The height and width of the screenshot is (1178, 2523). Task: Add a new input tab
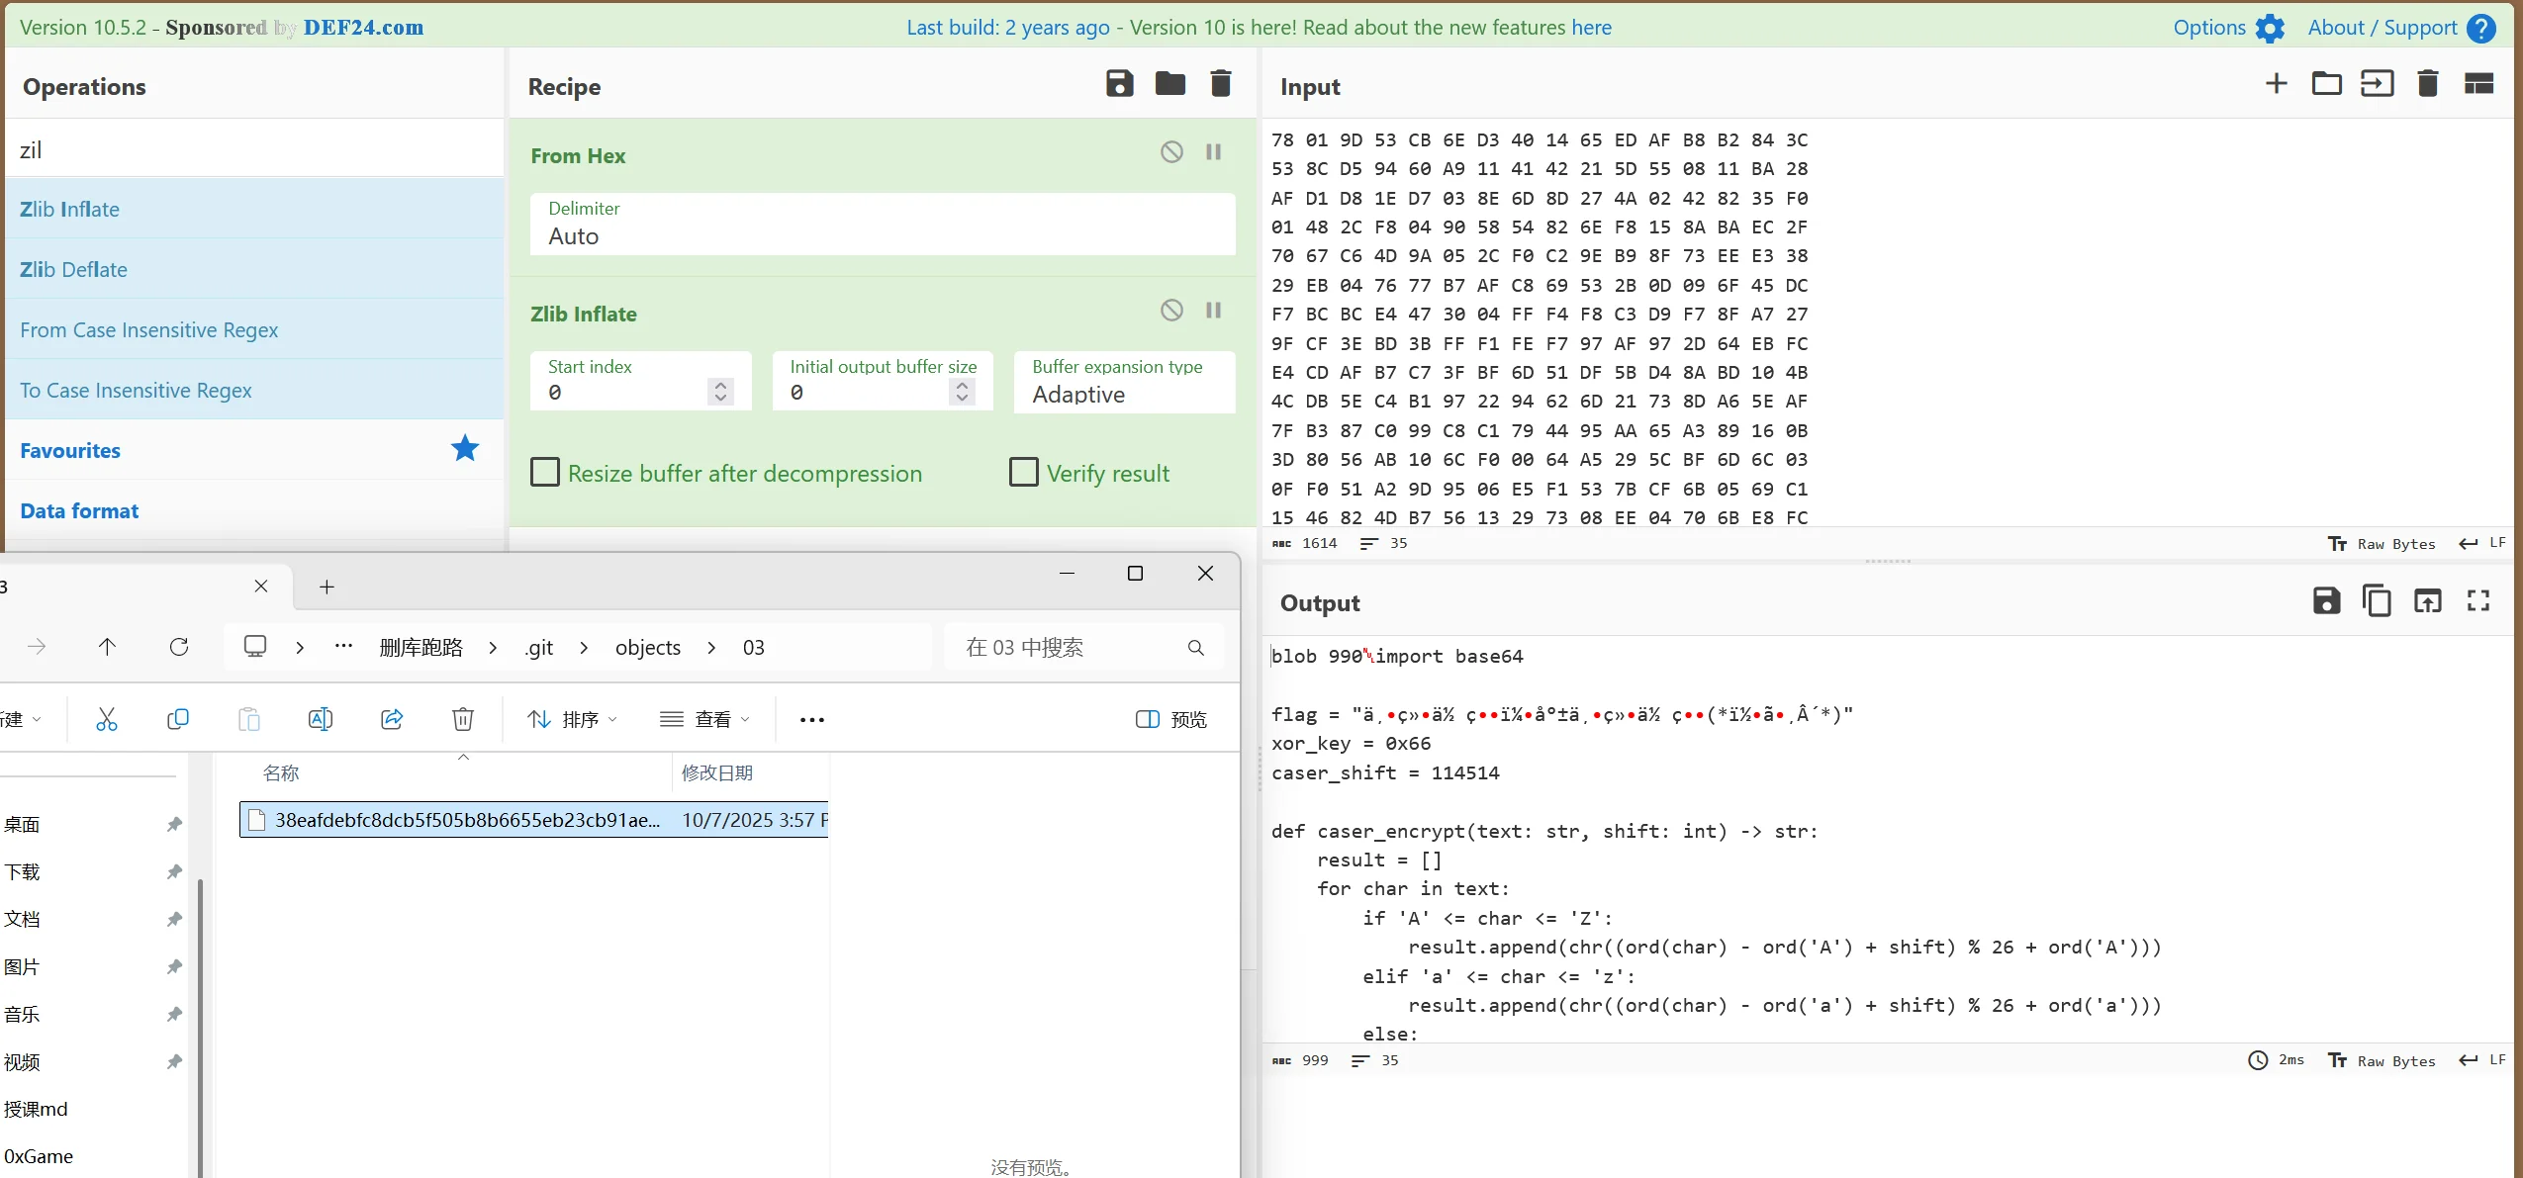(x=2276, y=84)
